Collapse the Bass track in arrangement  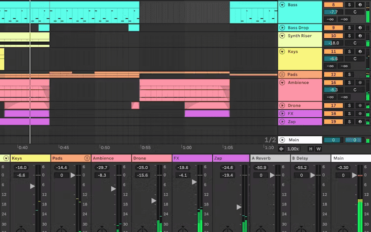tap(282, 5)
